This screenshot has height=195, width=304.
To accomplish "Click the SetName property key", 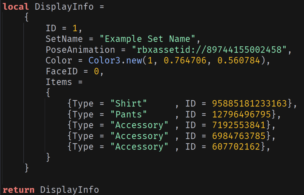I will tap(64, 39).
